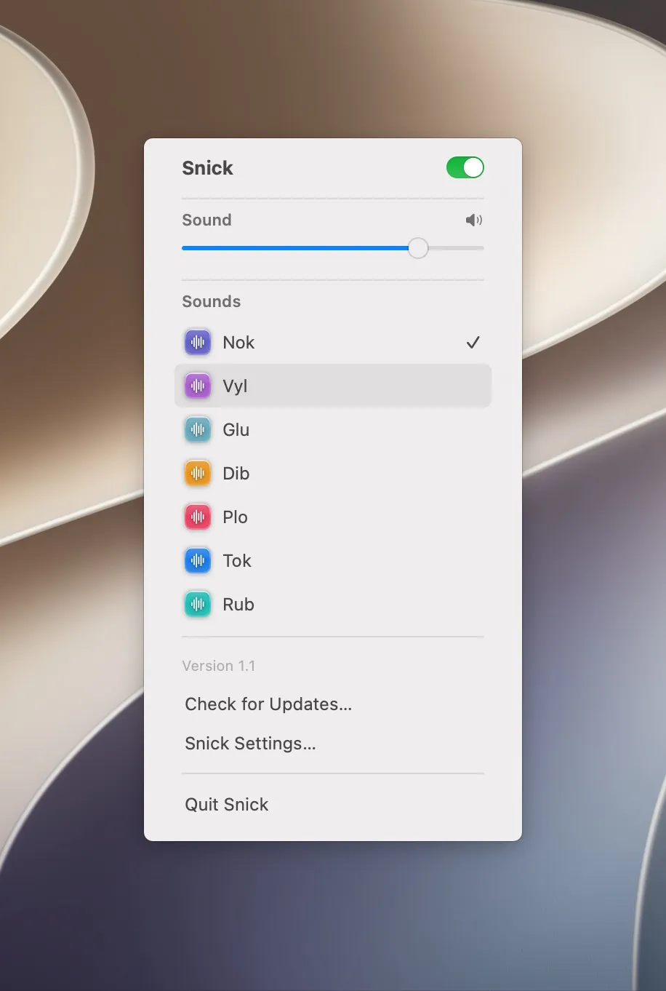Click the red Plo waveform icon
This screenshot has height=991, width=666.
coord(198,517)
